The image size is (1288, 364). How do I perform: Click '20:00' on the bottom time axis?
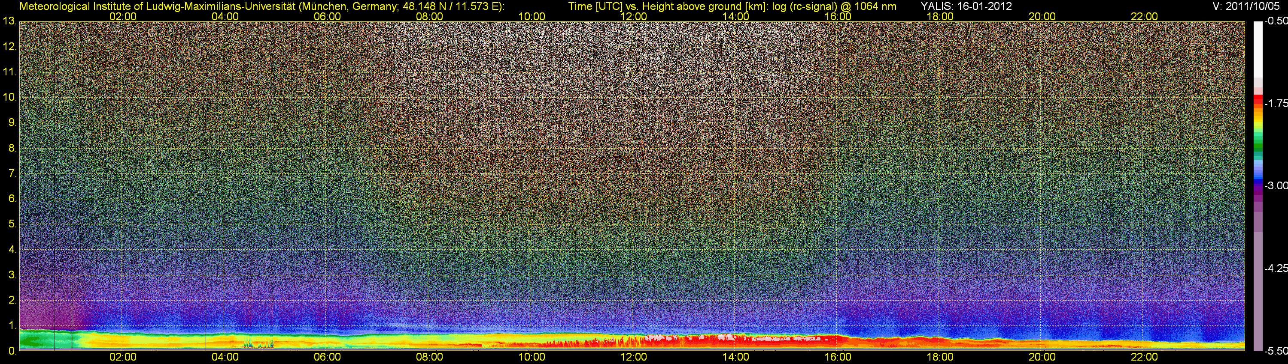click(x=1042, y=357)
